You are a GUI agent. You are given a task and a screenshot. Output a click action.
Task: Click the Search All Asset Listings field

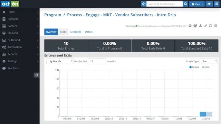[x=164, y=4]
